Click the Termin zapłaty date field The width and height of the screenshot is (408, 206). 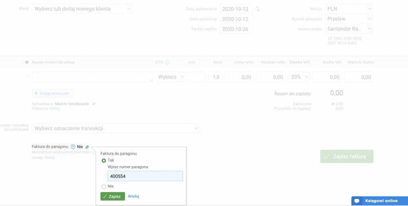[237, 29]
